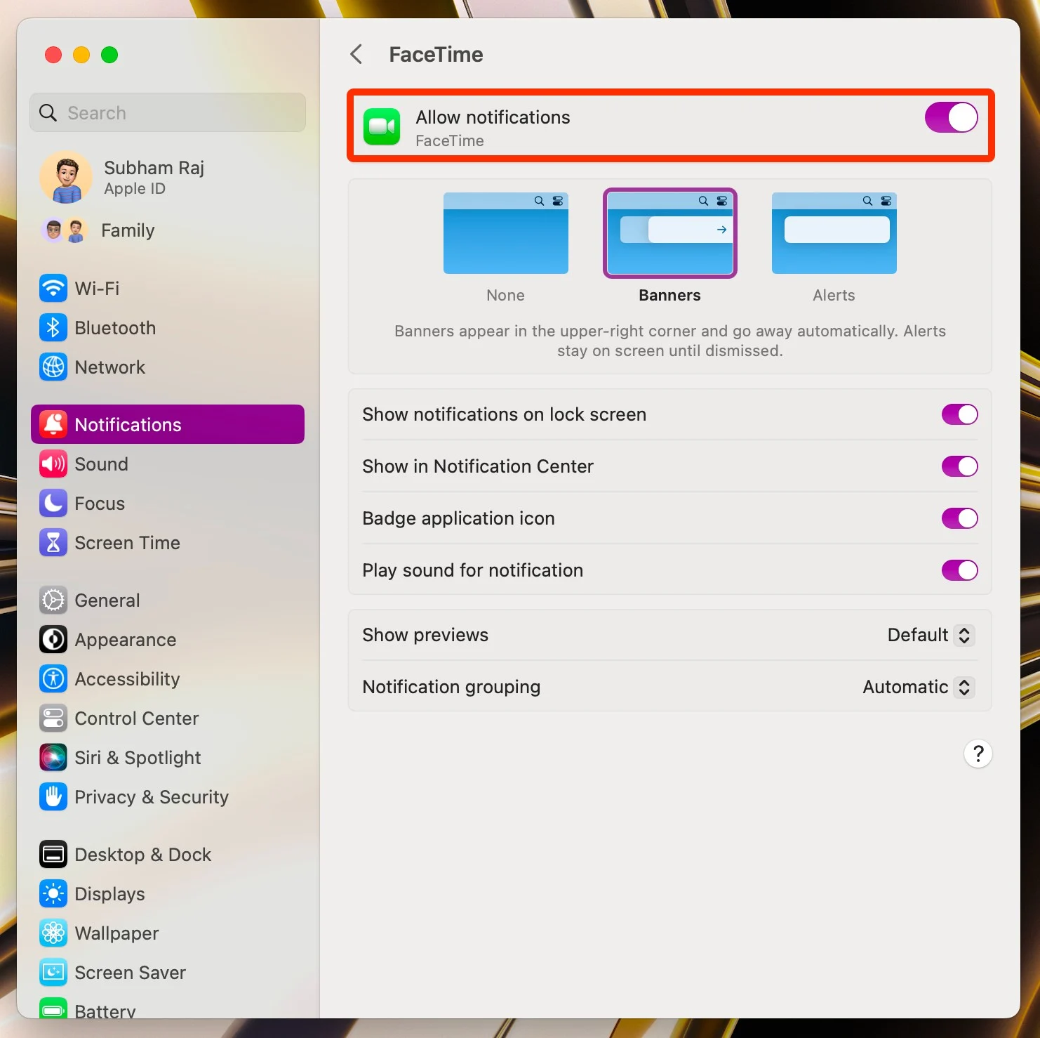Image resolution: width=1040 pixels, height=1038 pixels.
Task: Open Screen Time settings label
Action: 127,543
